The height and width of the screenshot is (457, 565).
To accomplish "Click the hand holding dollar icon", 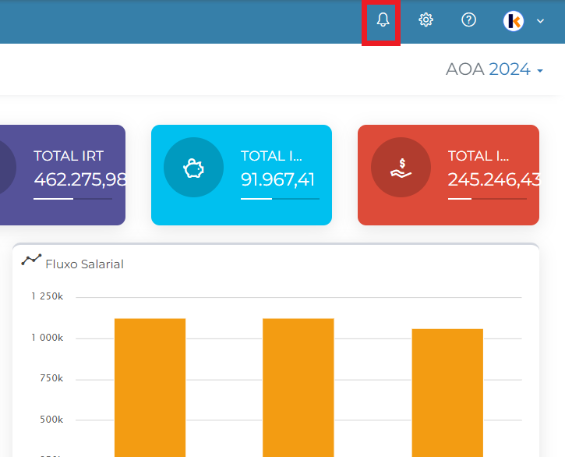I will (401, 168).
